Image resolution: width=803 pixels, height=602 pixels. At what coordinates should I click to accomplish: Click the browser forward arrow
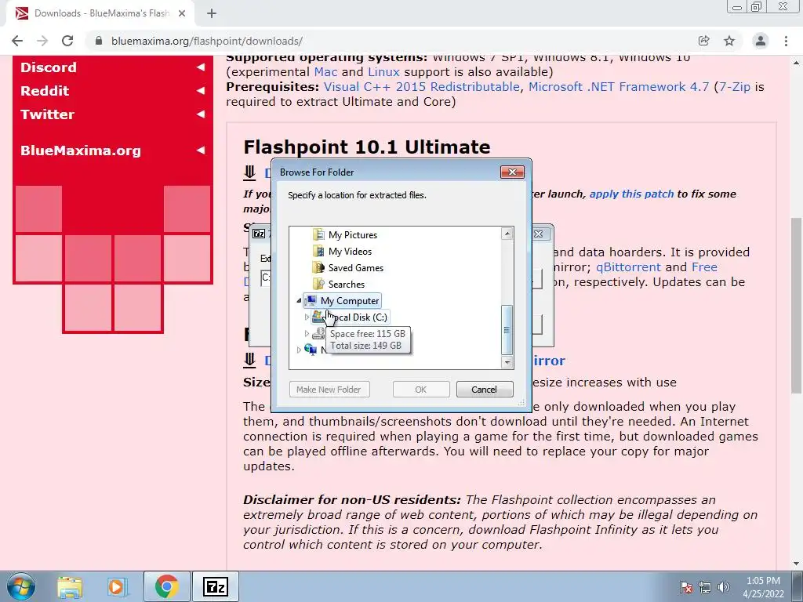coord(42,41)
